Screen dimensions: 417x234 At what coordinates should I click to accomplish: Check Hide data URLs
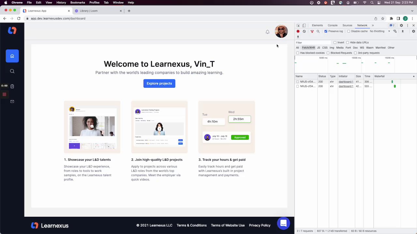click(348, 43)
